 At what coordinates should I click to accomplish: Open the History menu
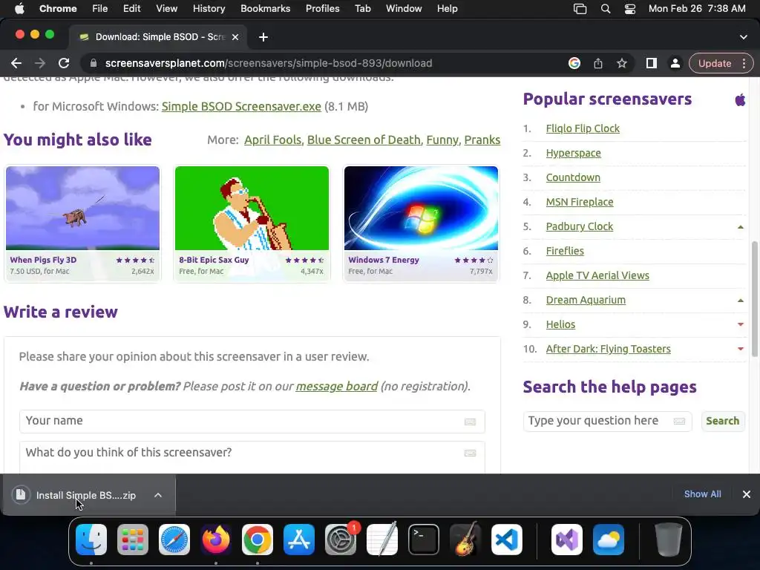tap(209, 9)
